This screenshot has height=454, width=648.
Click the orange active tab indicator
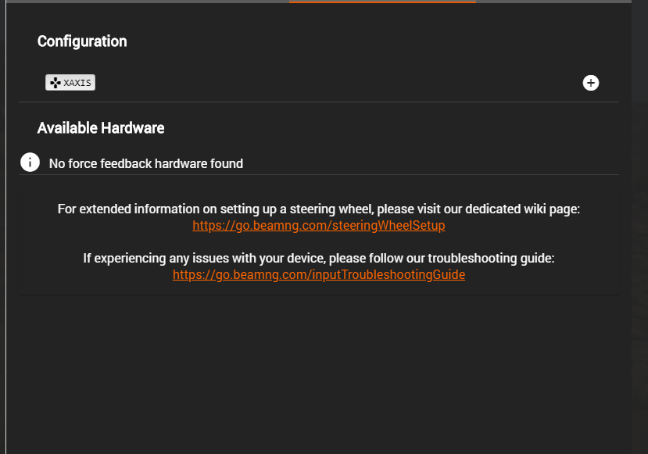382,2
